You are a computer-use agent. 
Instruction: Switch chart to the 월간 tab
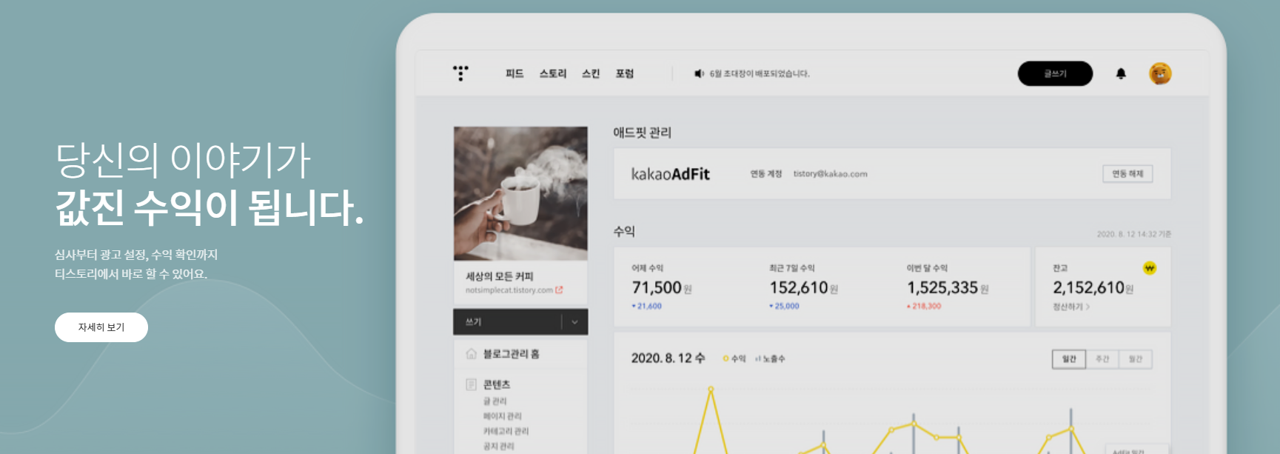pos(1136,359)
